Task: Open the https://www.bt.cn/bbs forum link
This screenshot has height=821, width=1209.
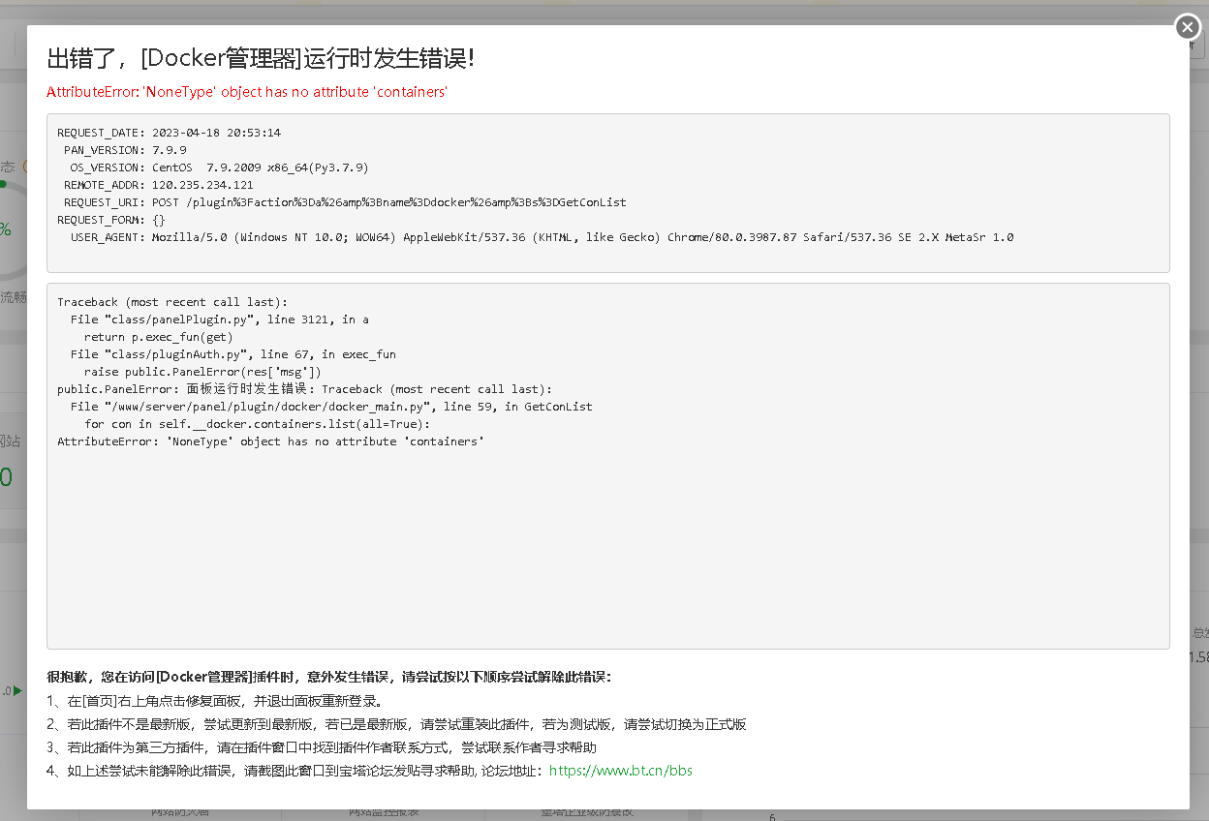Action: (x=621, y=771)
